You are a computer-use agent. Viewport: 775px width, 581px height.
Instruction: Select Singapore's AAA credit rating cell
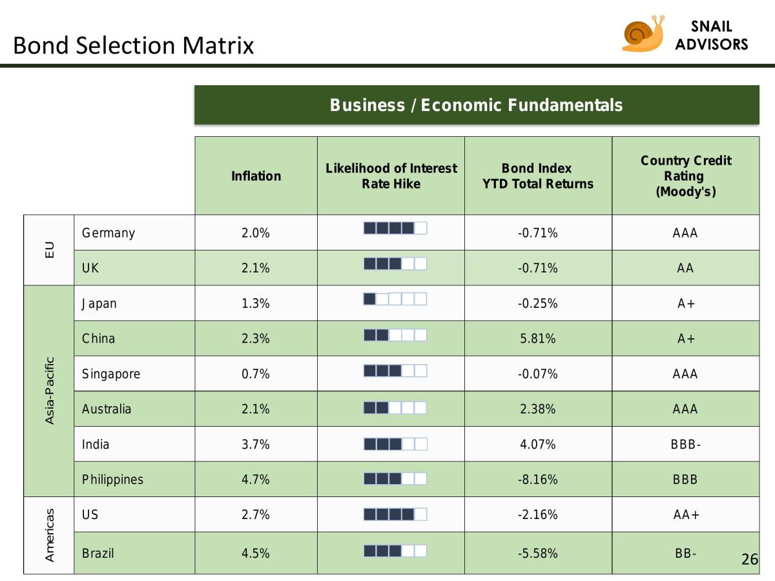686,374
